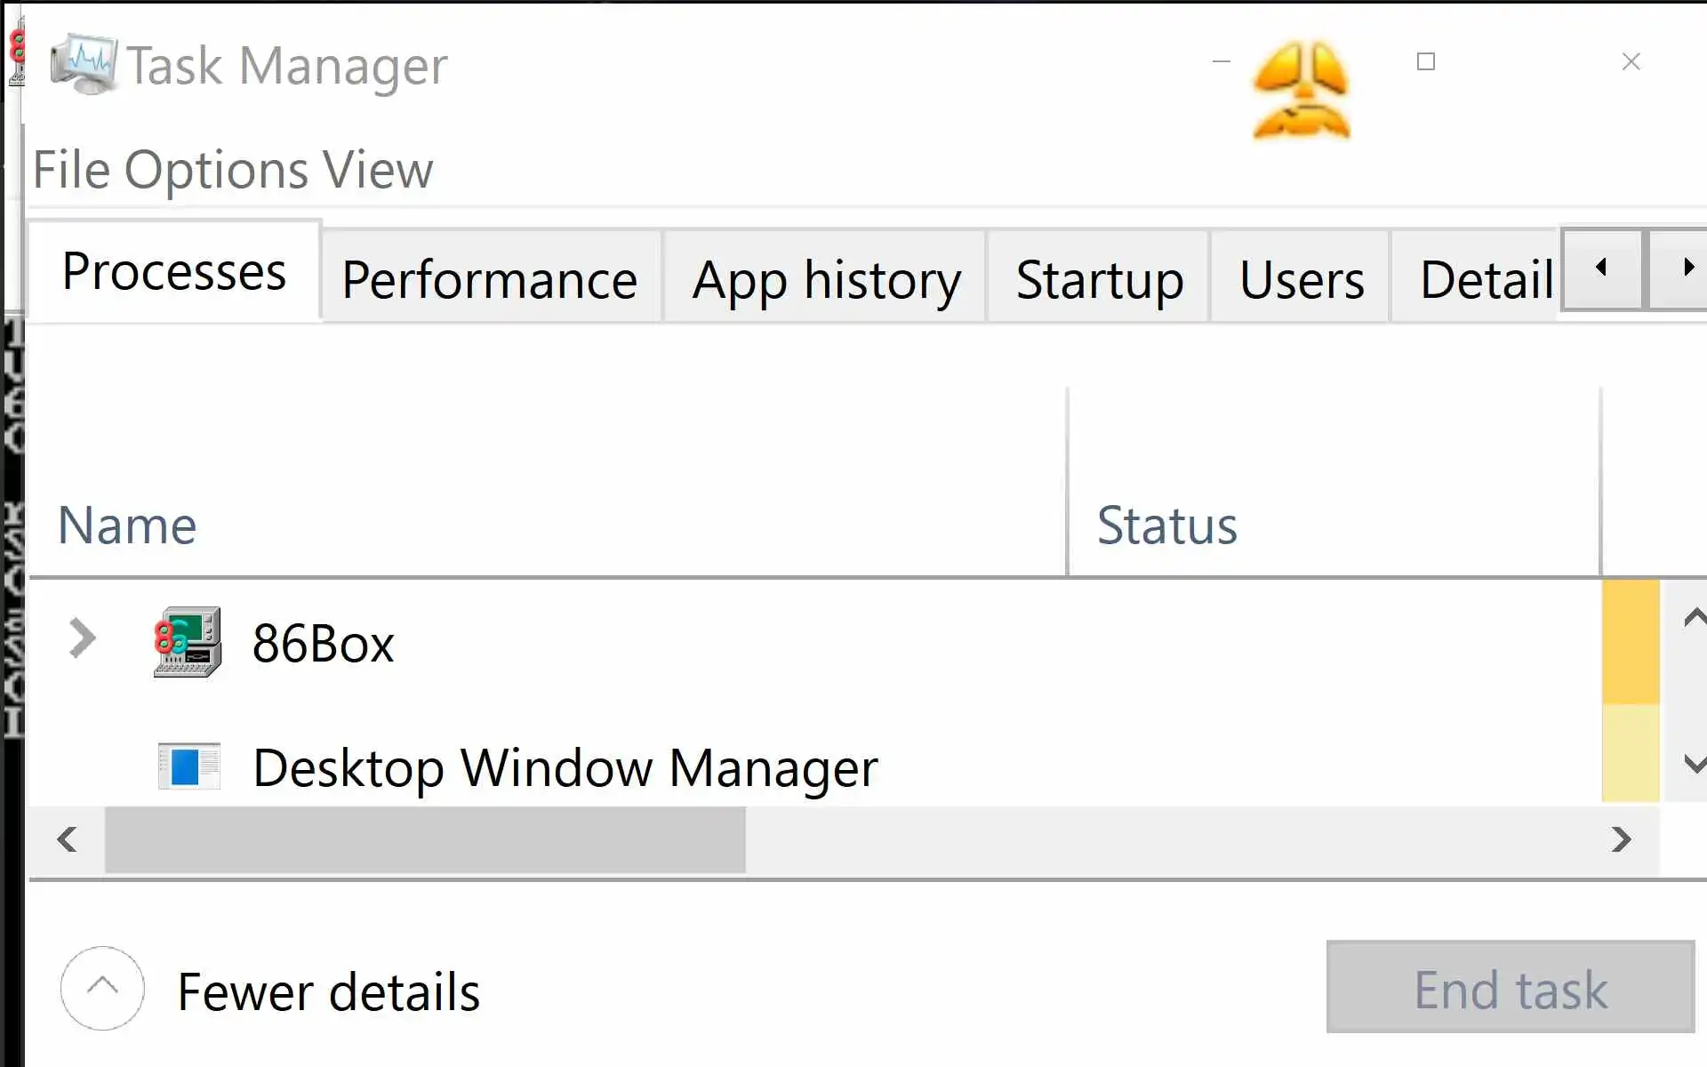1707x1067 pixels.
Task: Go to the Users tab
Action: 1301,279
